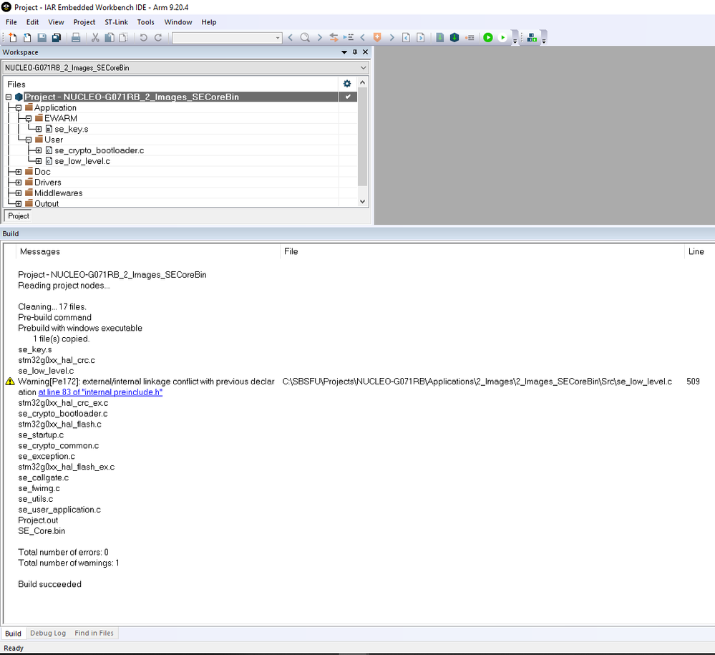Viewport: 715px width, 655px height.
Task: Click the Find Next arrow after the magnifier
Action: pos(320,37)
